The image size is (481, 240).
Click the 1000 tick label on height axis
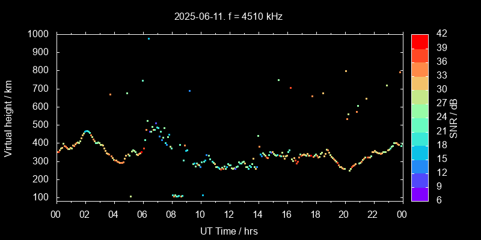(x=38, y=34)
